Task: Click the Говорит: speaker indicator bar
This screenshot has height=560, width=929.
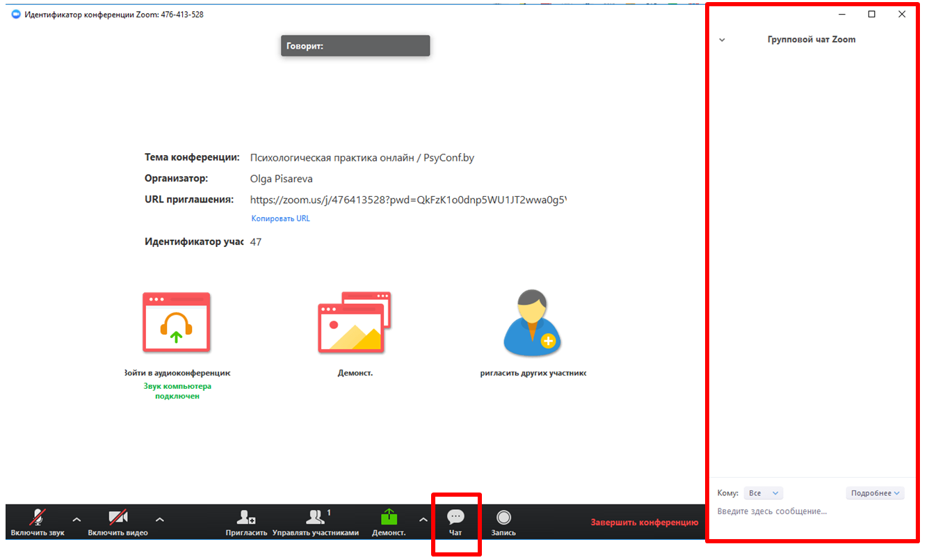Action: click(x=355, y=46)
